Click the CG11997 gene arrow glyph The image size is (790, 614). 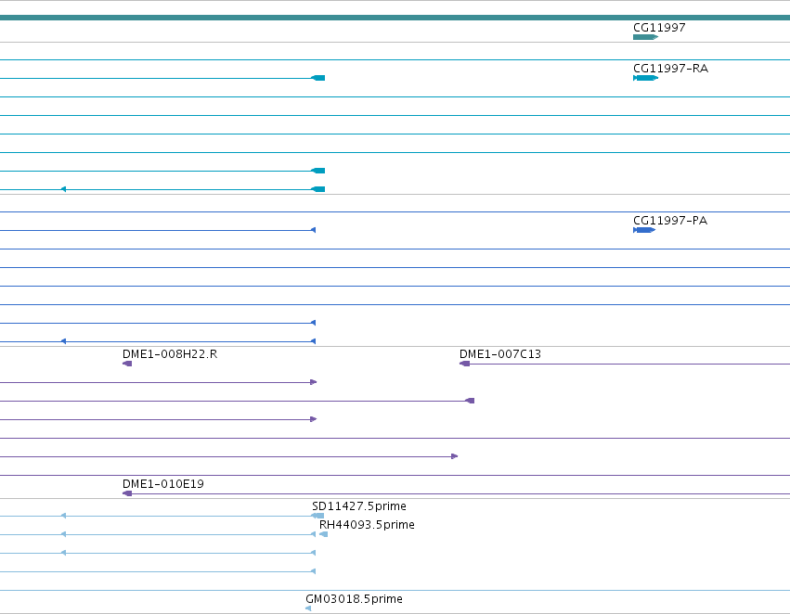(x=645, y=37)
